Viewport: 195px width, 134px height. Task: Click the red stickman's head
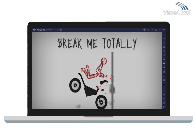pos(104,61)
